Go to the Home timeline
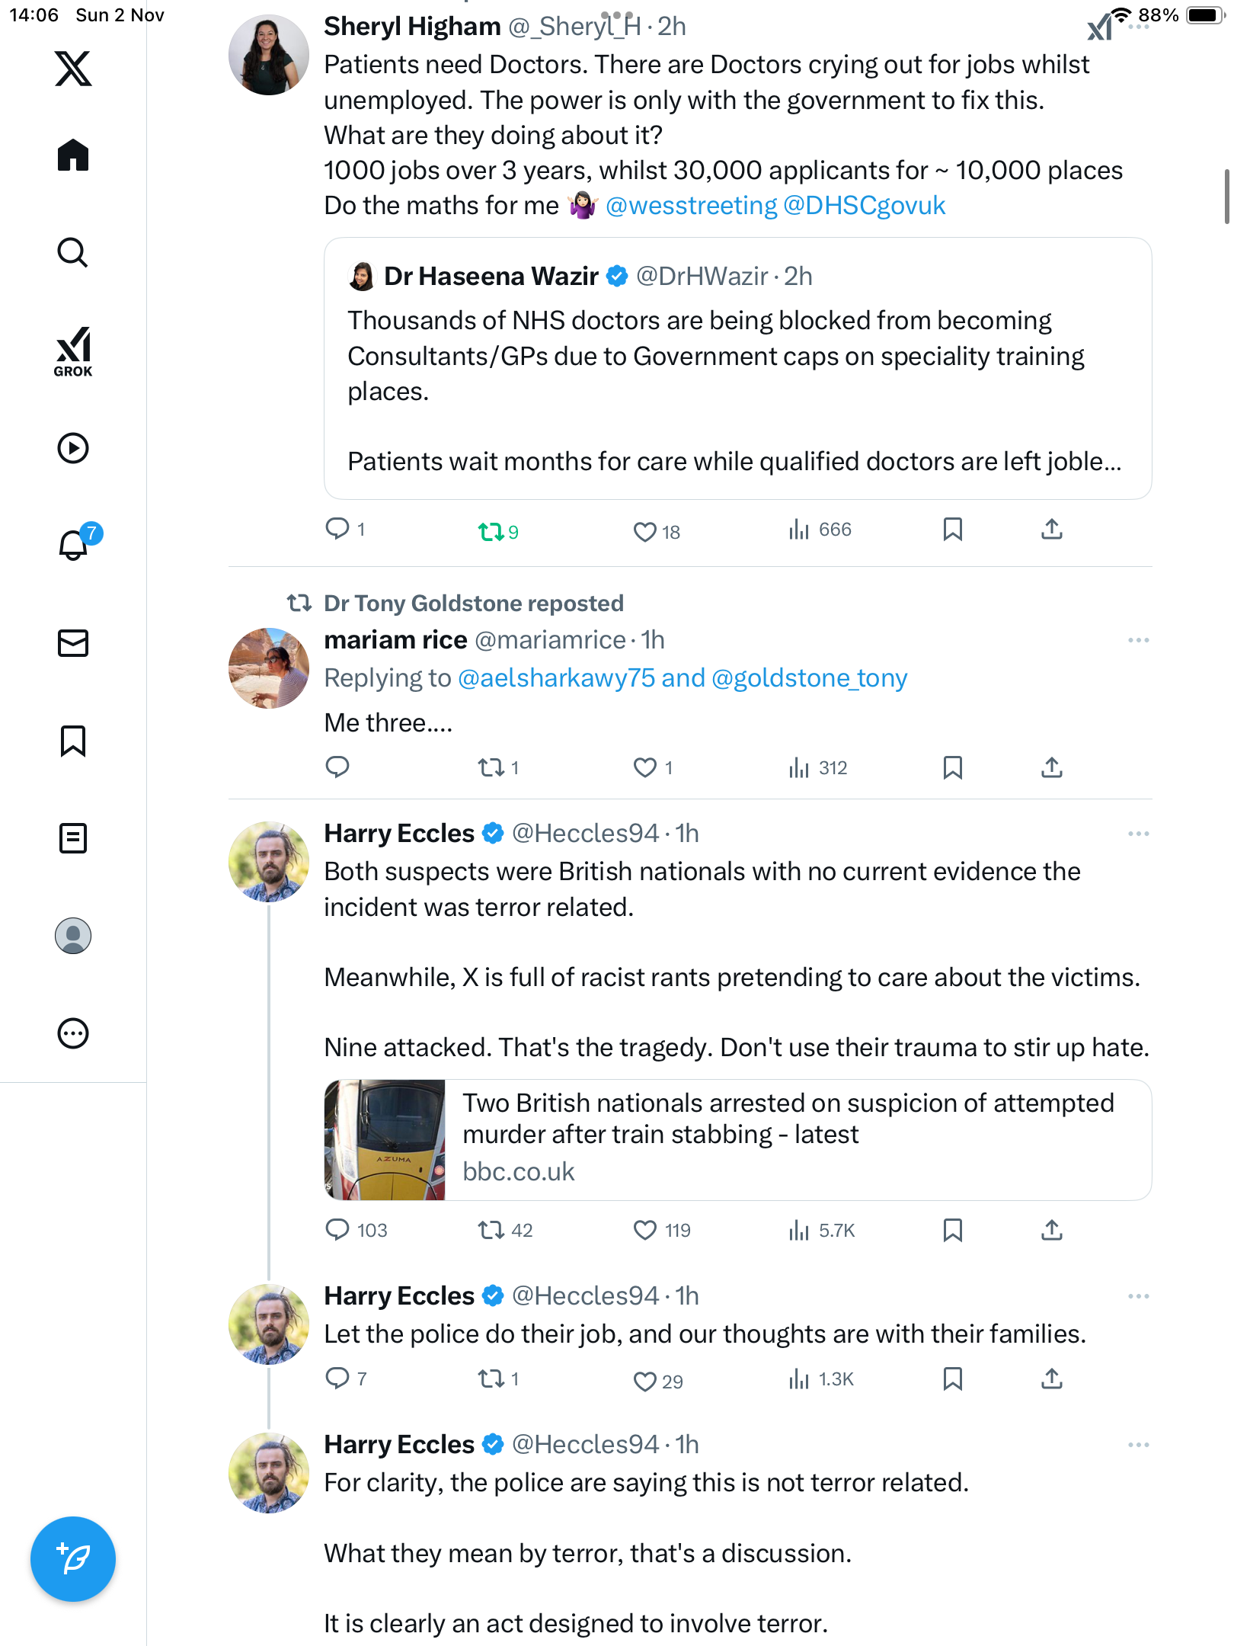 coord(73,155)
